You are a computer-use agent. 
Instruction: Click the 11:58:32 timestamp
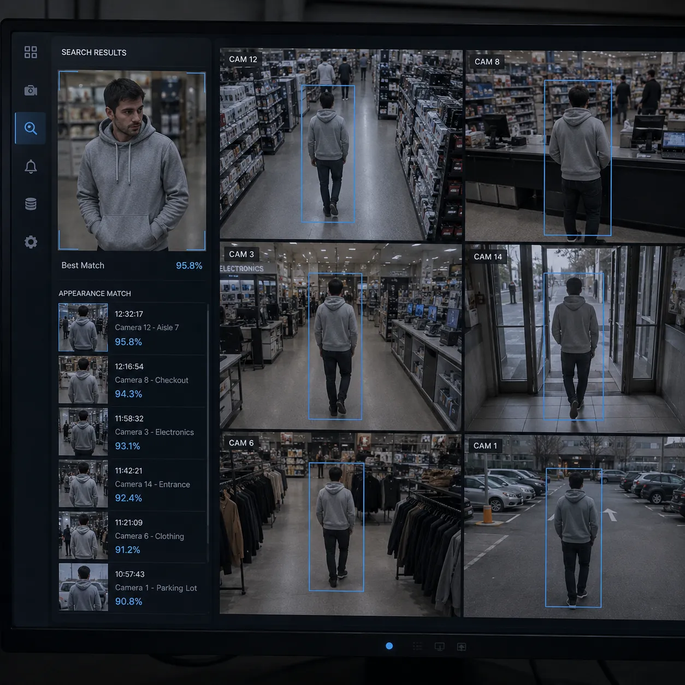point(129,418)
